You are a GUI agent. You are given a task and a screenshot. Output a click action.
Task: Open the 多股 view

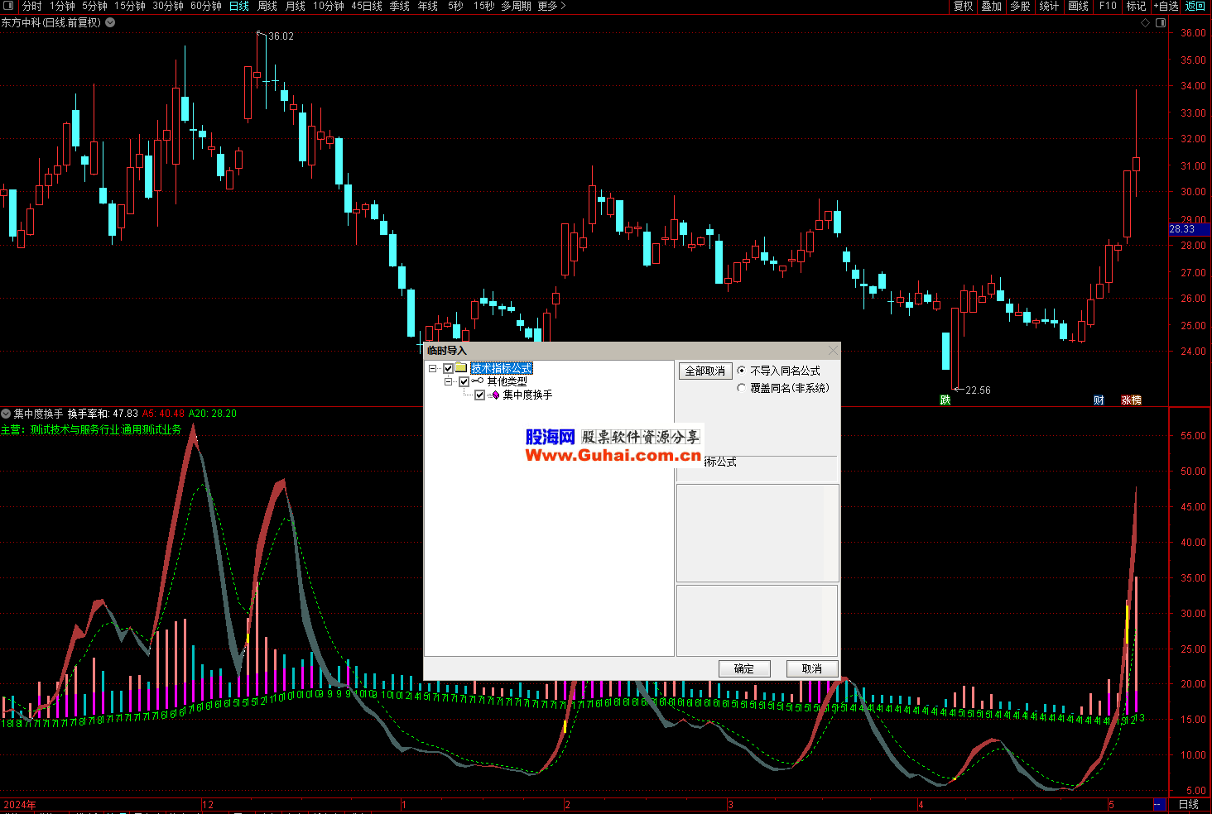1020,6
